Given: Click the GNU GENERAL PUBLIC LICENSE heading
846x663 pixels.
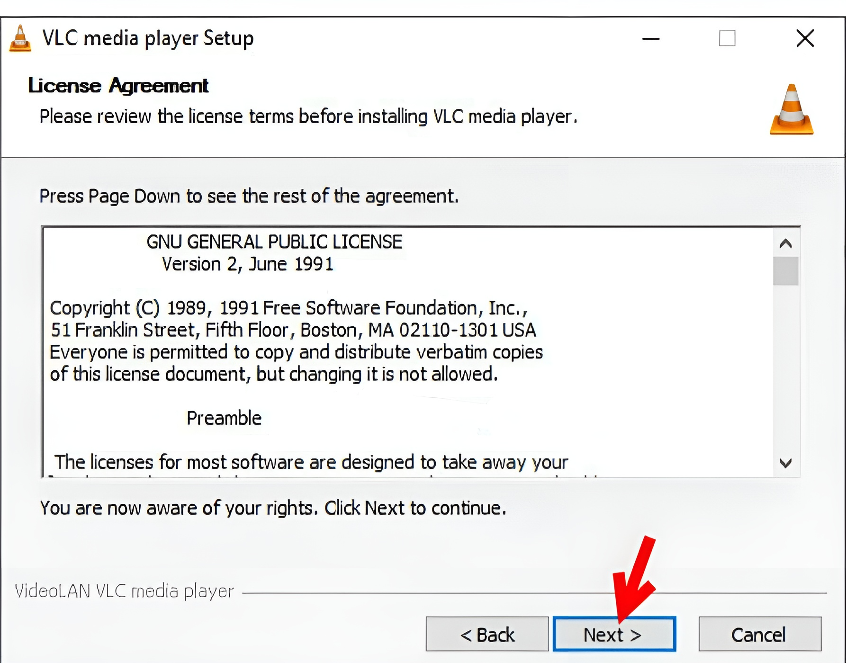Looking at the screenshot, I should 274,242.
